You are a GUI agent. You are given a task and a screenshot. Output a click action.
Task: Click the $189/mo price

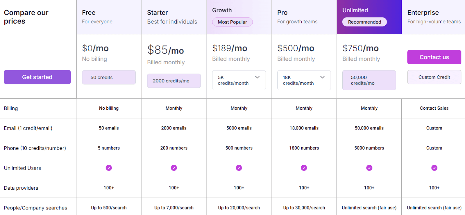230,48
